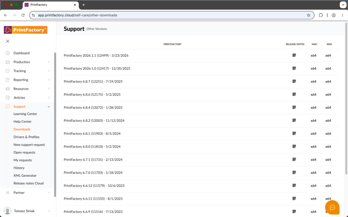Click the "PrintFactory 6.8.0 (11810) - 5/2/2024" text
The width and height of the screenshot is (348, 217).
click(x=92, y=146)
